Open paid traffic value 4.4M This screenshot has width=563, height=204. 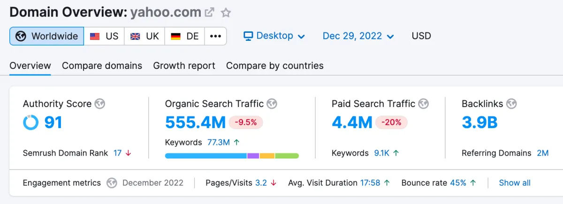pos(352,123)
